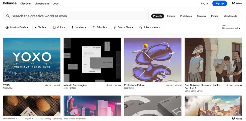The height and width of the screenshot is (121, 246).
Task: Expand the More Behance footer menu
Action: [10, 119]
